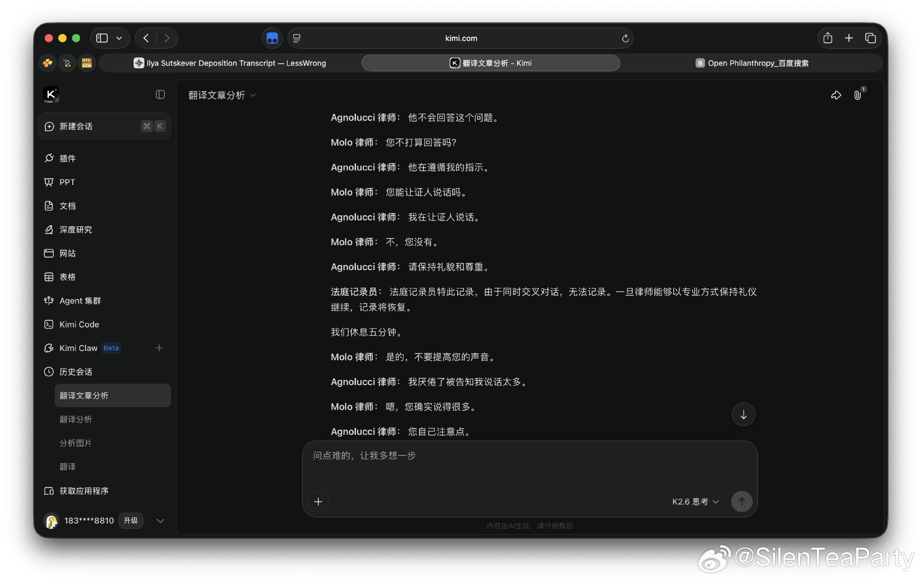Show the tab overview
This screenshot has height=582, width=921.
tap(870, 38)
